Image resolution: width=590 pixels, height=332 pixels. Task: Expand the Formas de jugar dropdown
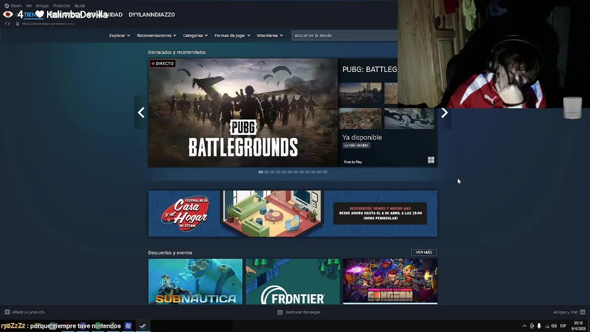pyautogui.click(x=232, y=36)
